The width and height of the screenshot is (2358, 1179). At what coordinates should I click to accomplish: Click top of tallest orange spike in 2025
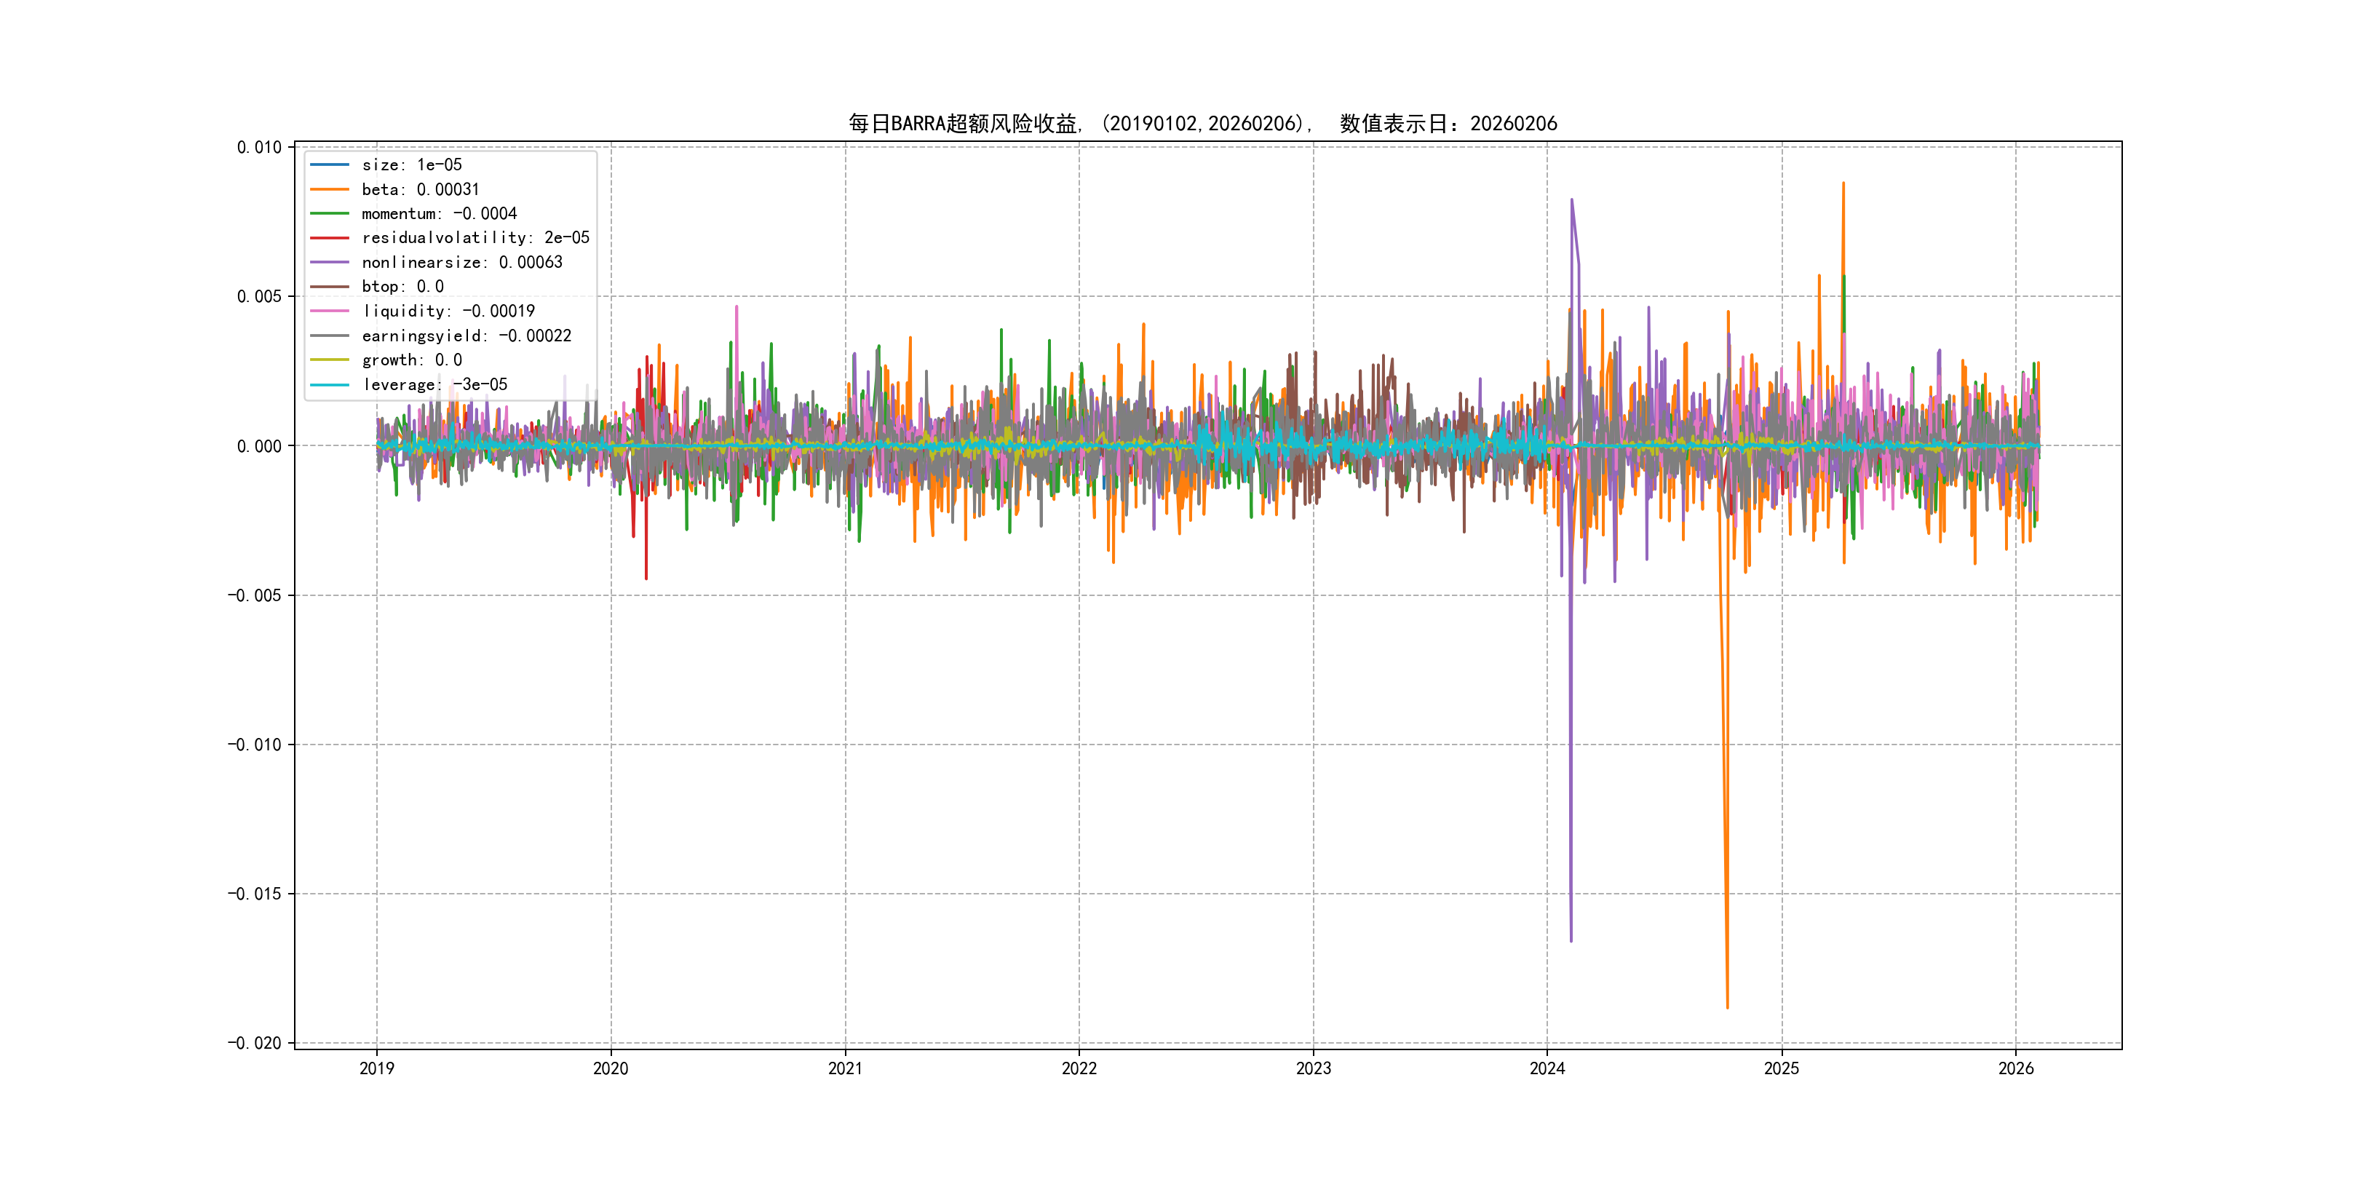click(x=1843, y=183)
